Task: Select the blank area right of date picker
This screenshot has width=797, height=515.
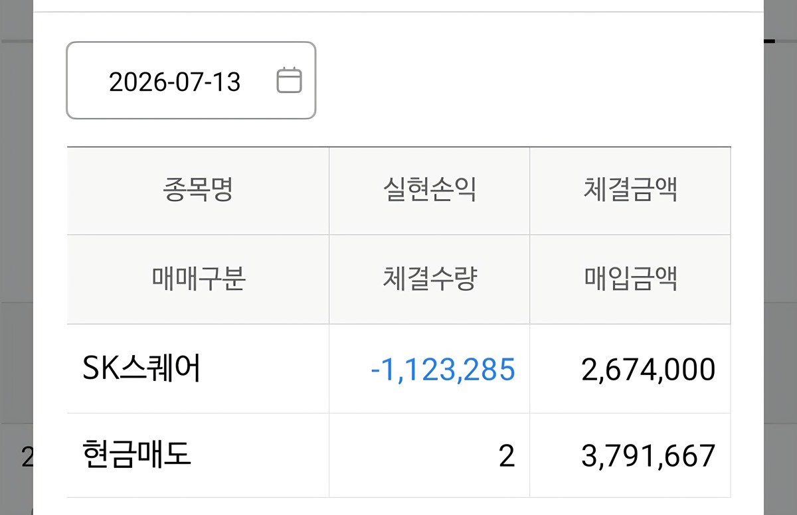Action: (x=523, y=80)
